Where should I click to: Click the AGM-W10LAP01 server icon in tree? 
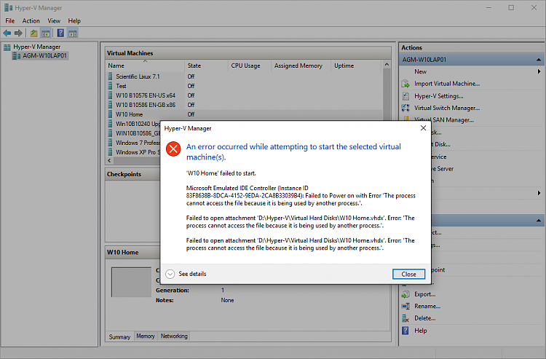[16, 56]
